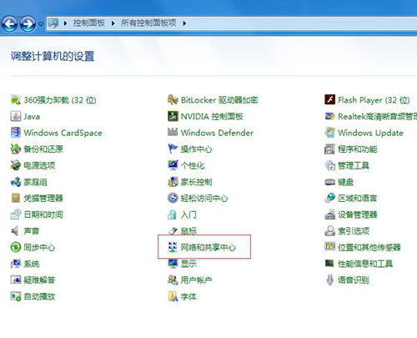
Task: Click the computer icon in address bar
Action: click(x=53, y=23)
